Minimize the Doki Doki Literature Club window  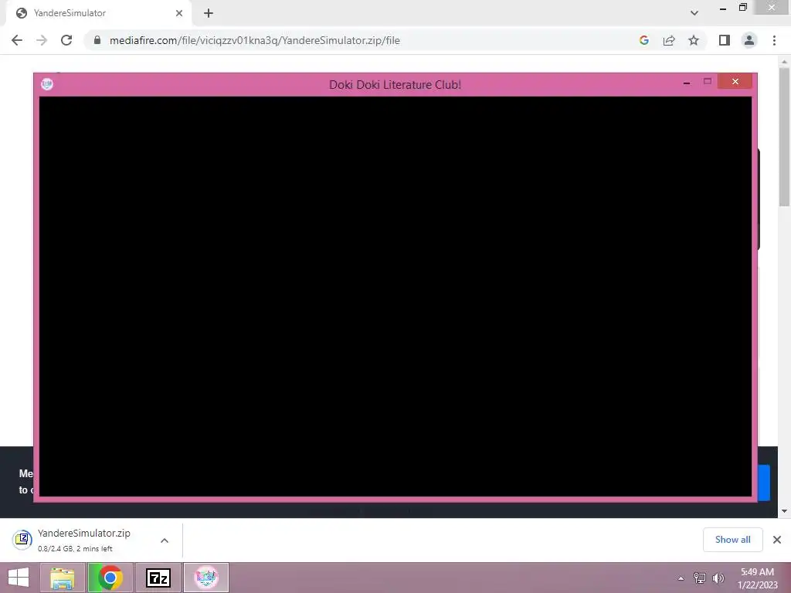tap(687, 83)
